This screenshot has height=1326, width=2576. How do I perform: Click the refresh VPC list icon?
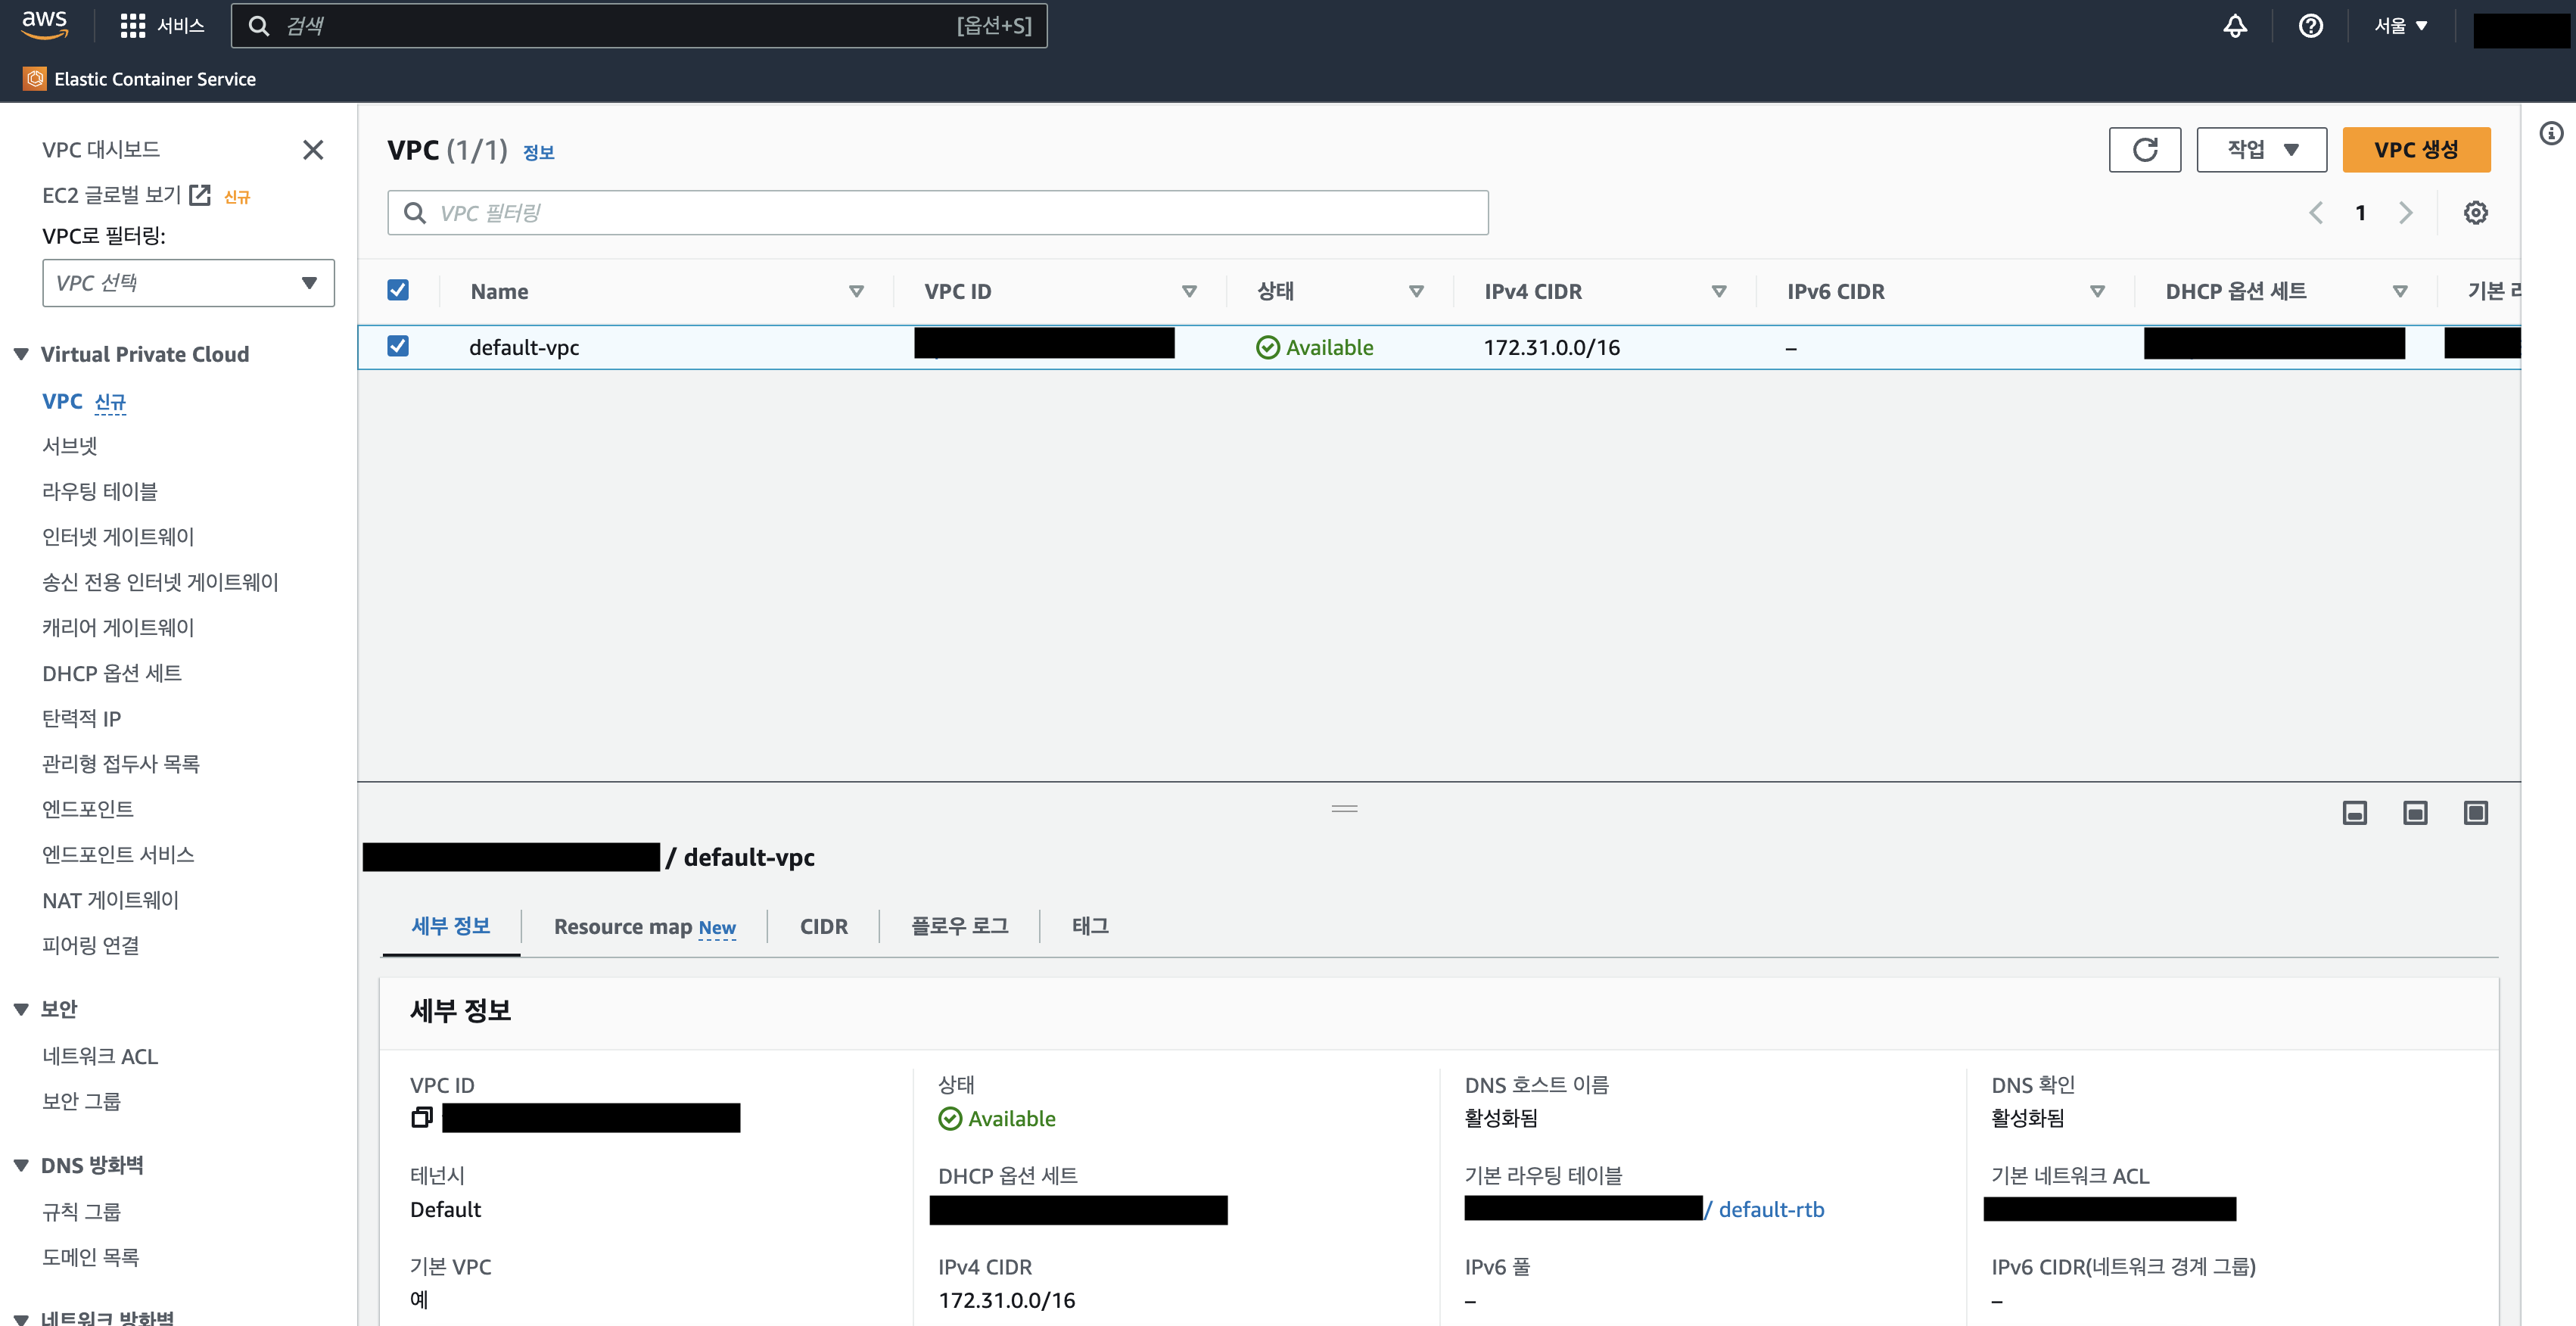(2144, 150)
